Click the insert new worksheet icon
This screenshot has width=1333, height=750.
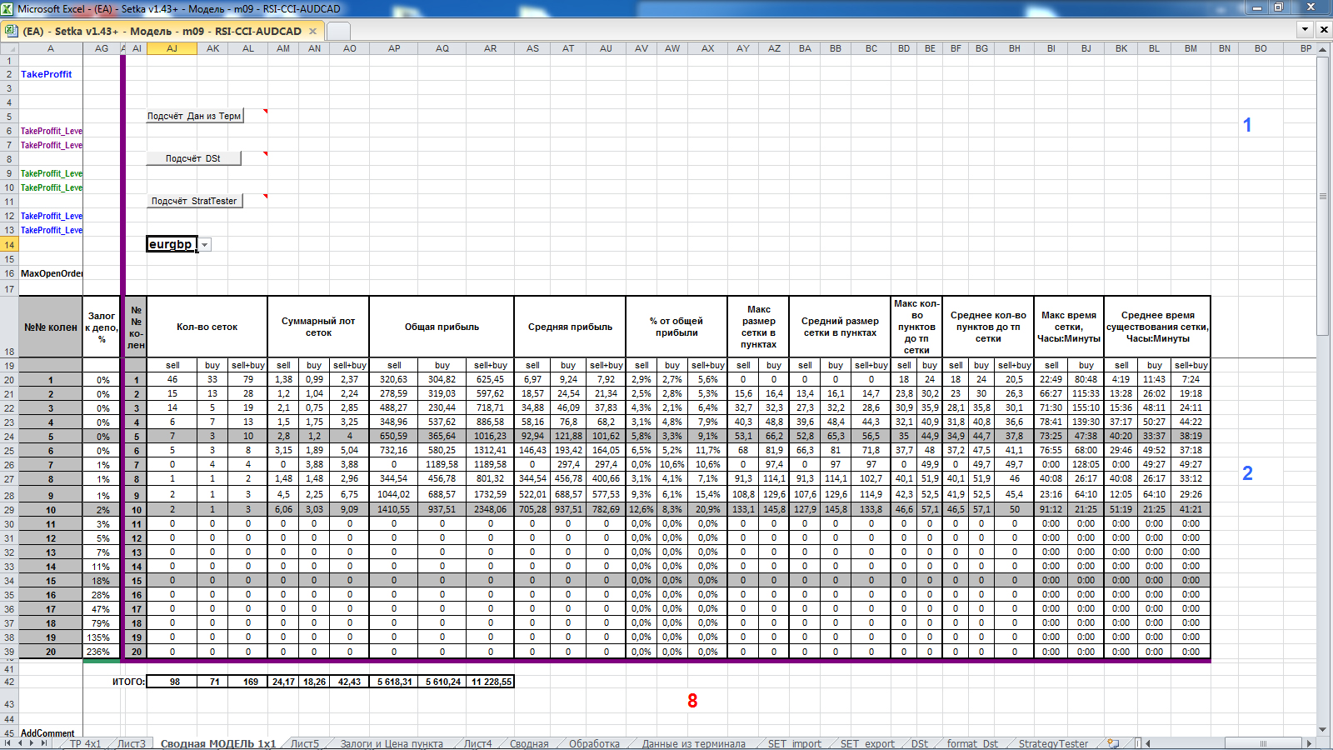coord(1113,743)
